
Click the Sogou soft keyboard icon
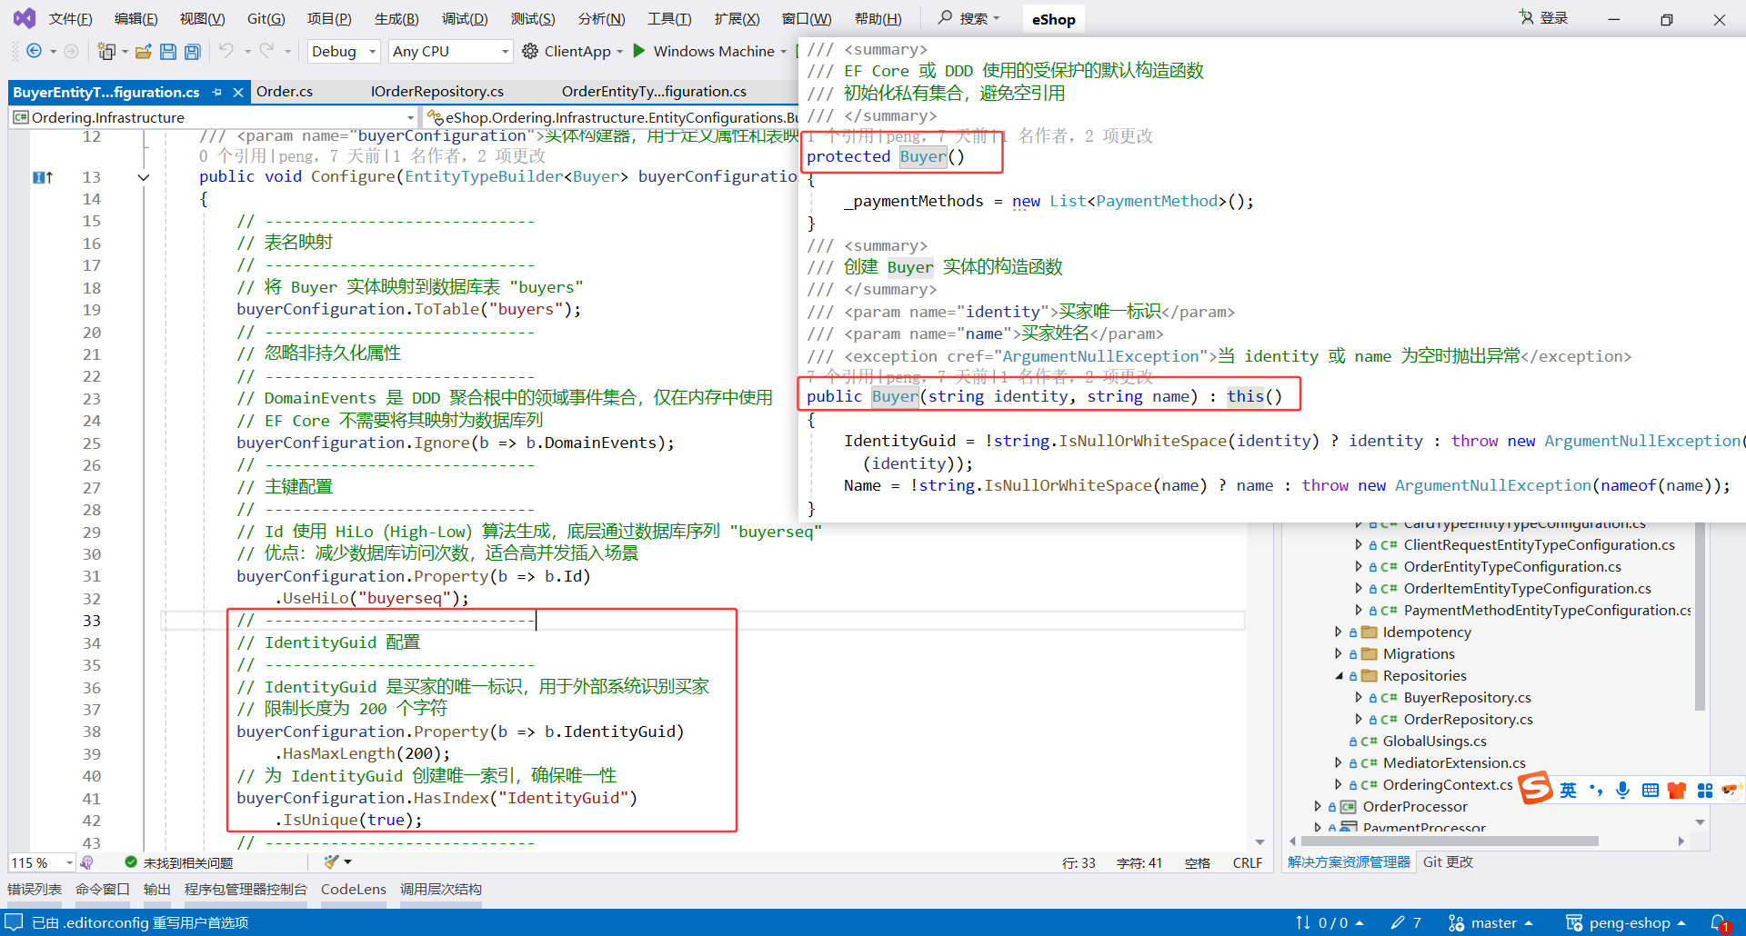(x=1651, y=790)
